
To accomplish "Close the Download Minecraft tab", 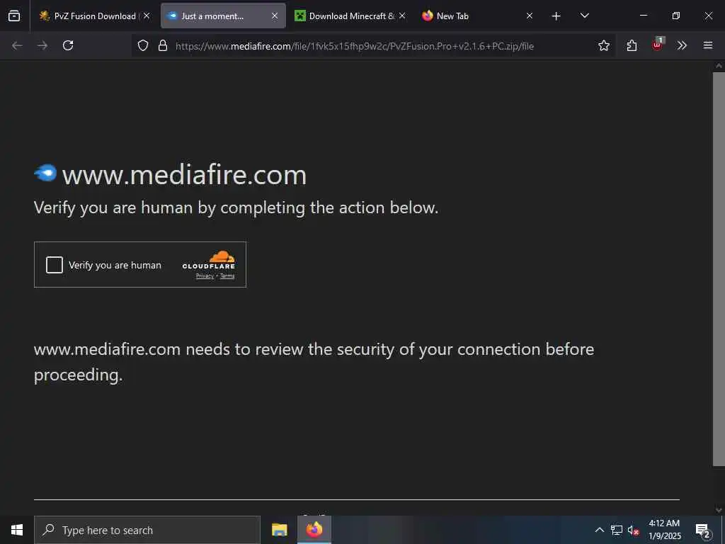I will (402, 16).
